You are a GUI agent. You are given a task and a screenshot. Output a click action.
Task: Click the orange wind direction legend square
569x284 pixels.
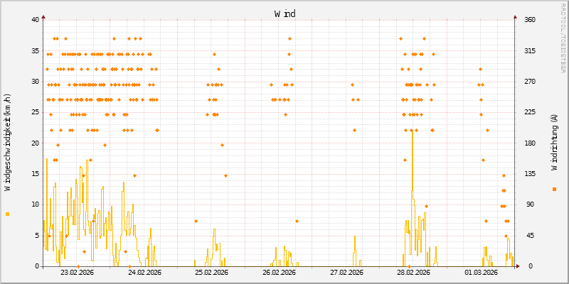(554, 189)
